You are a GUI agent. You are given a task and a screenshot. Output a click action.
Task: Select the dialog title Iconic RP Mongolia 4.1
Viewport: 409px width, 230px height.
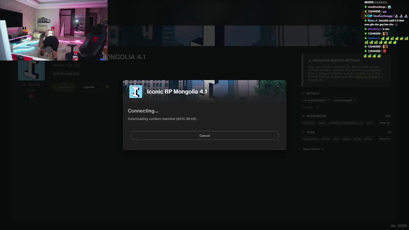tap(177, 92)
